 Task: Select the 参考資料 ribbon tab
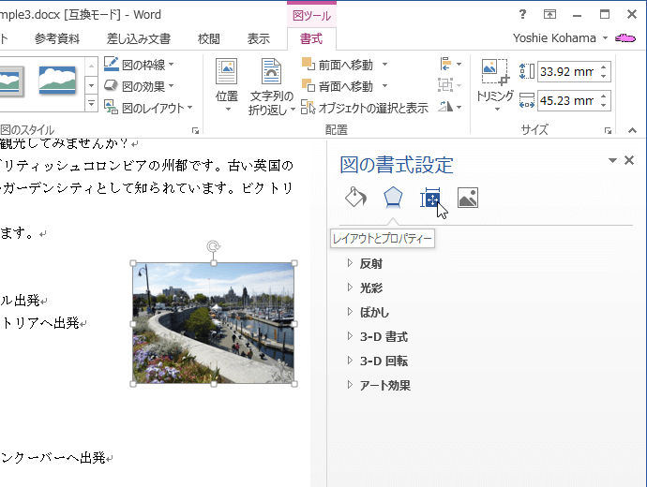(56, 38)
